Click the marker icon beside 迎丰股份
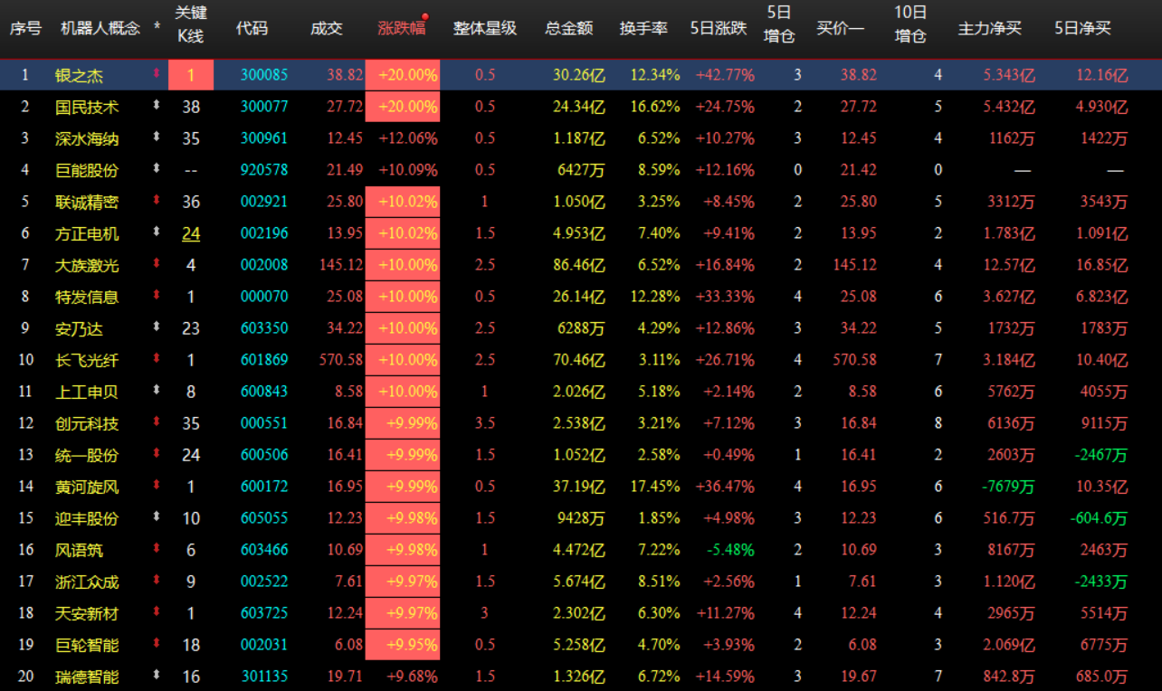The image size is (1162, 691). 157,517
